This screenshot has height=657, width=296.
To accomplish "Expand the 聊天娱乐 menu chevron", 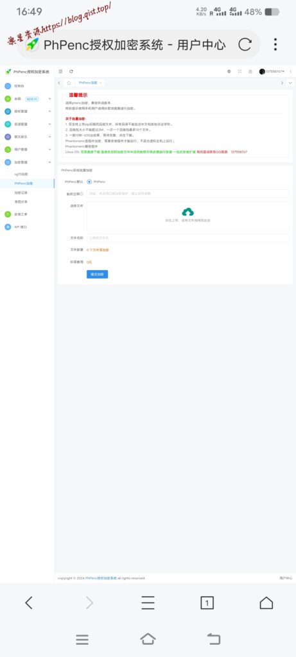I will [49, 137].
